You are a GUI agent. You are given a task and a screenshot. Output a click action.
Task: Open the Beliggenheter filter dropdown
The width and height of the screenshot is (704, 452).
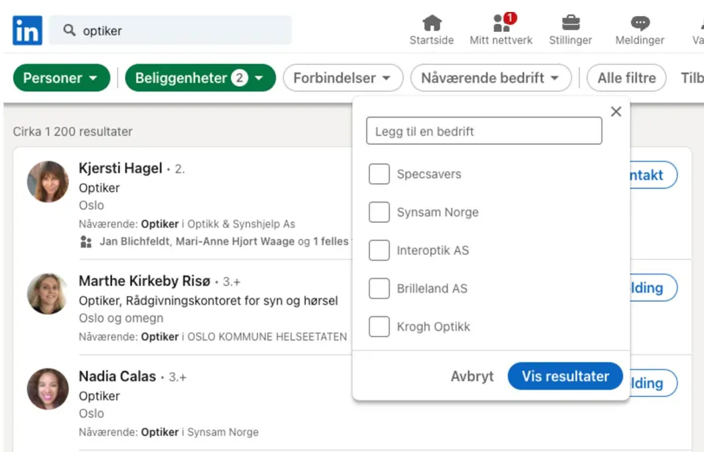201,78
